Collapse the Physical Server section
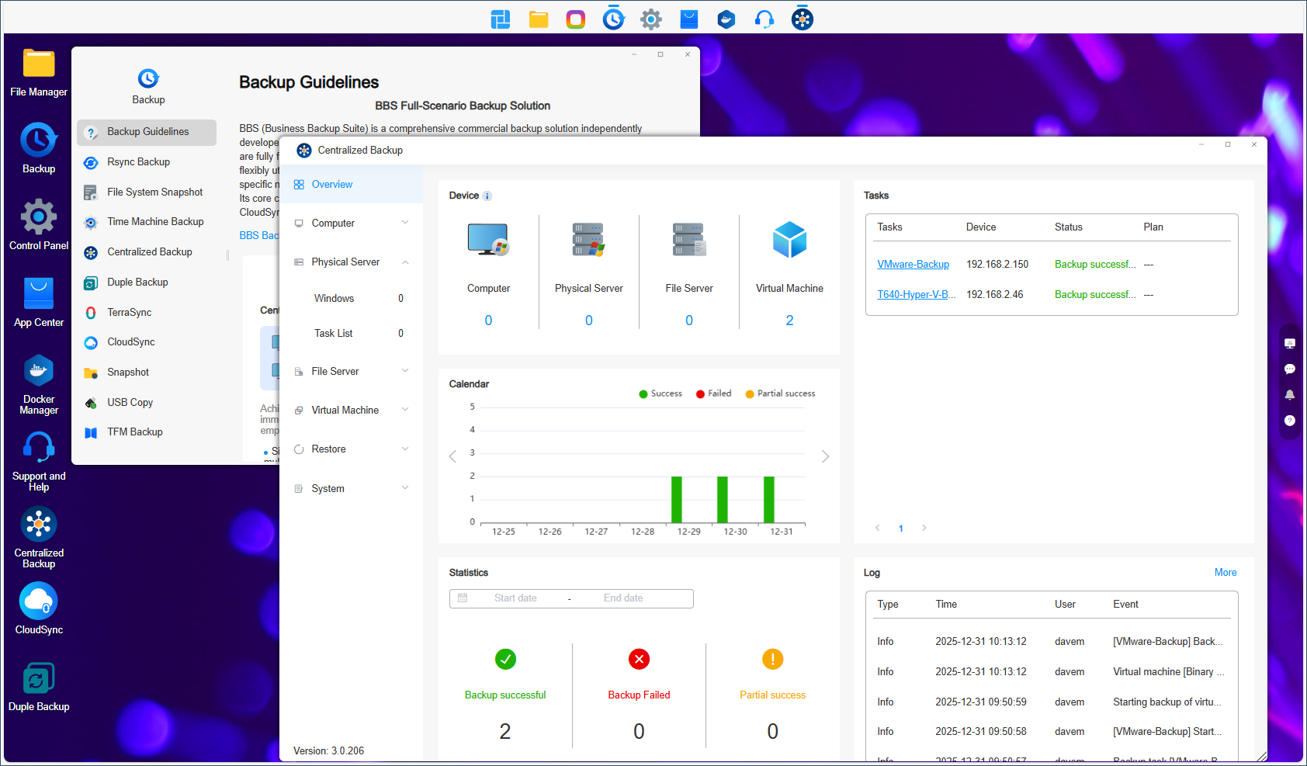This screenshot has width=1307, height=766. pyautogui.click(x=351, y=262)
